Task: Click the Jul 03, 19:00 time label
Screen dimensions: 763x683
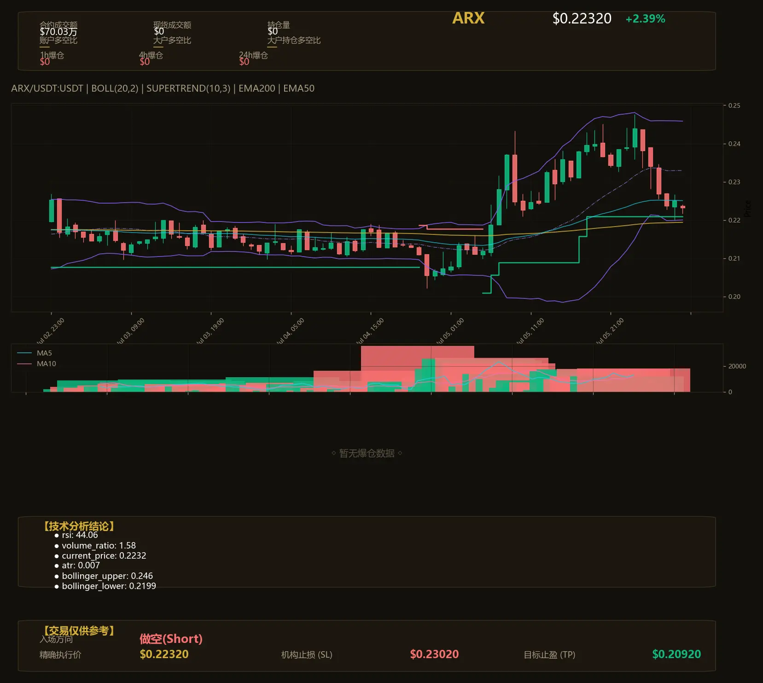Action: [x=210, y=331]
